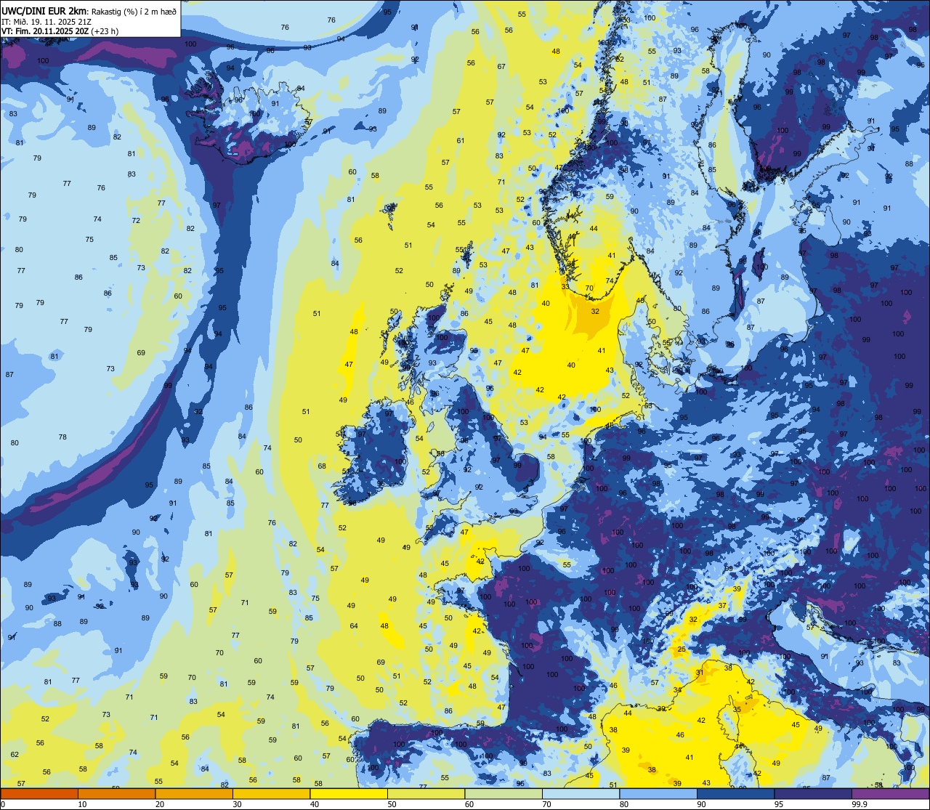Click the 'IT: Mið. 19. 11. 2025 21Z' line
Image resolution: width=930 pixels, height=810 pixels.
(46, 22)
